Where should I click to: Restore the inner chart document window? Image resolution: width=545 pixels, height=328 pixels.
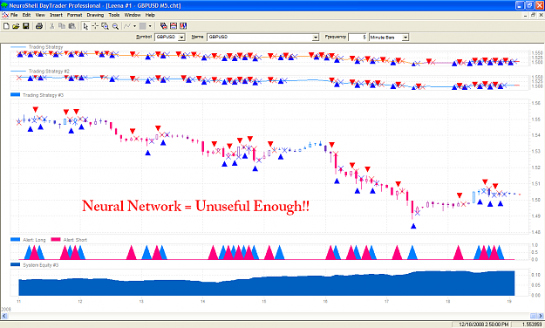[x=533, y=15]
